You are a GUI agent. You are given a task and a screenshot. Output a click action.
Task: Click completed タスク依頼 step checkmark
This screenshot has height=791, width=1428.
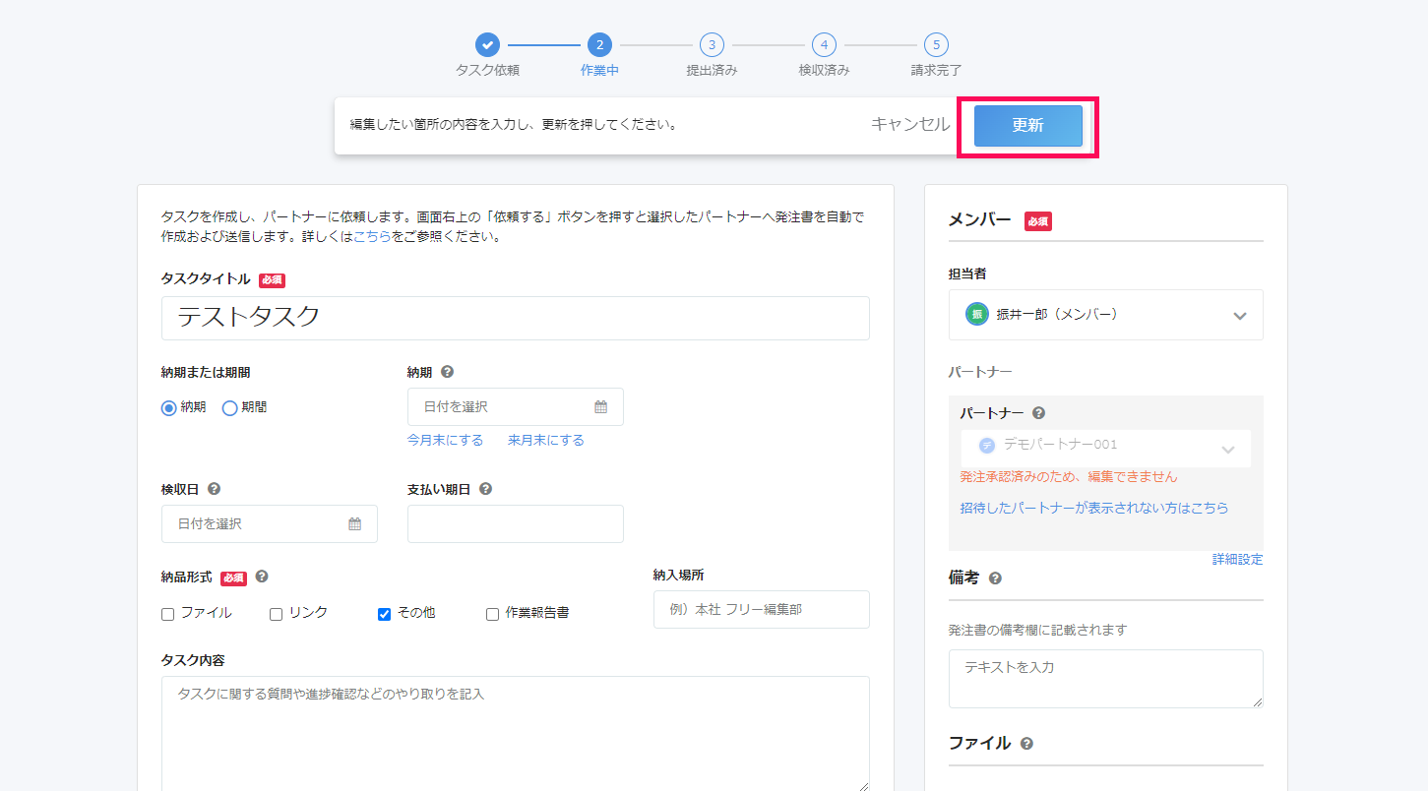coord(487,44)
